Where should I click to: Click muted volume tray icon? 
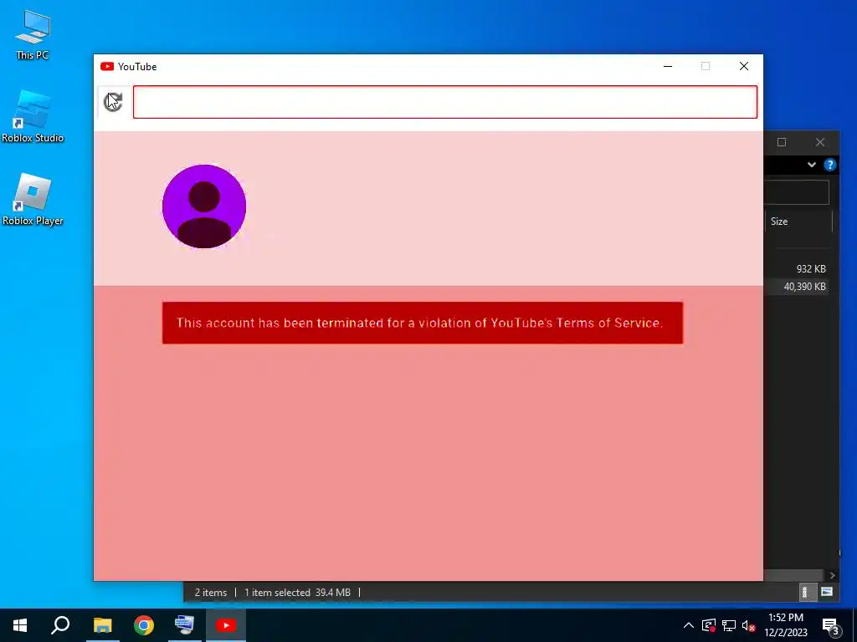click(748, 625)
